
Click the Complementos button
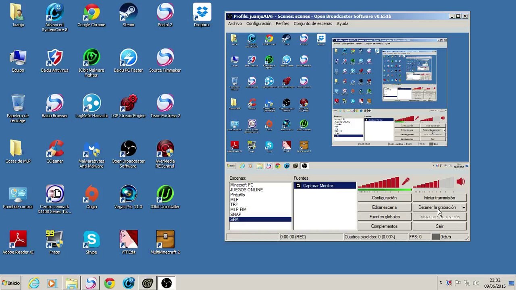tap(384, 226)
